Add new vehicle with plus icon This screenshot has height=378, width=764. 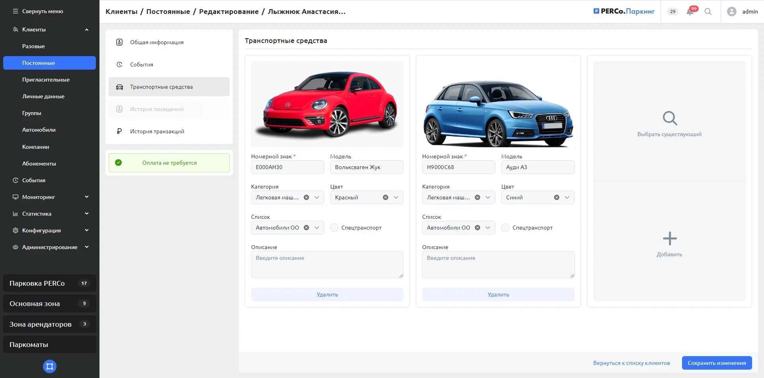tap(669, 239)
